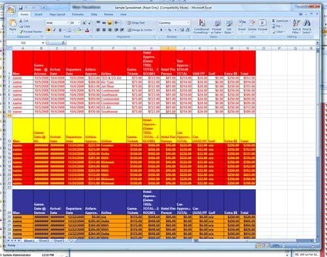Toggle Bold formatting

[x=48, y=30]
